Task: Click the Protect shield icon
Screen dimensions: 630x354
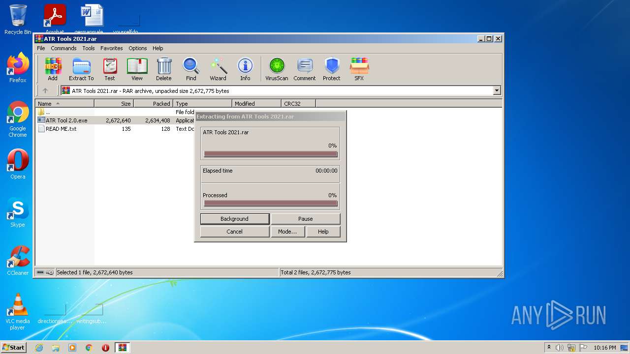Action: pyautogui.click(x=332, y=69)
